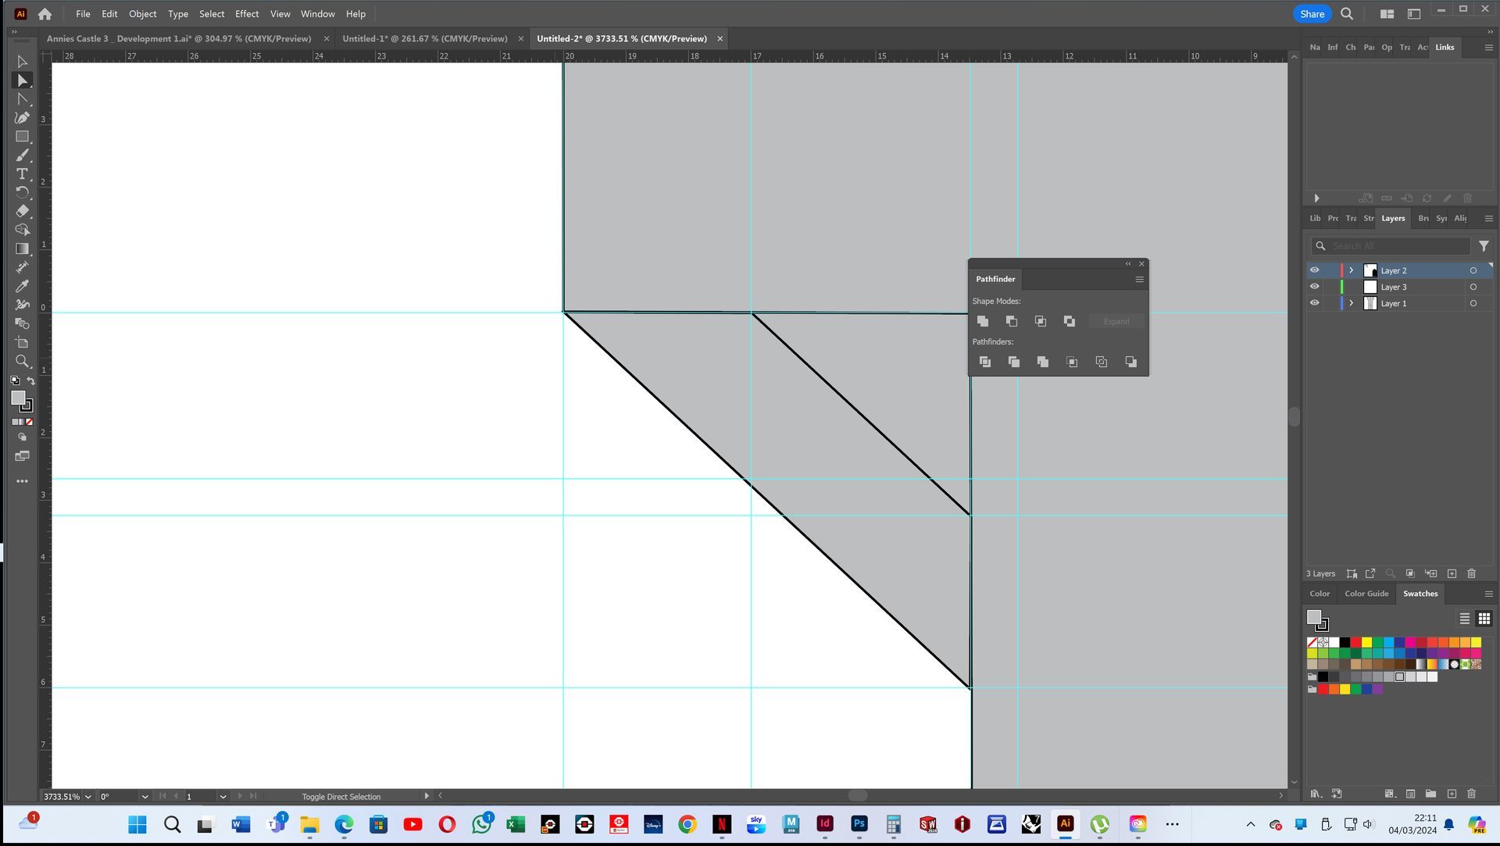1500x846 pixels.
Task: Select the Pen tool
Action: [x=22, y=118]
